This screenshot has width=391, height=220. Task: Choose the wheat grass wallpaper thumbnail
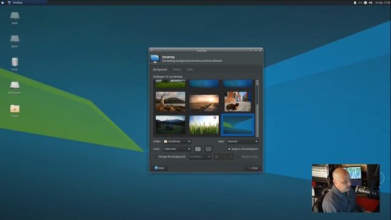coord(204,125)
